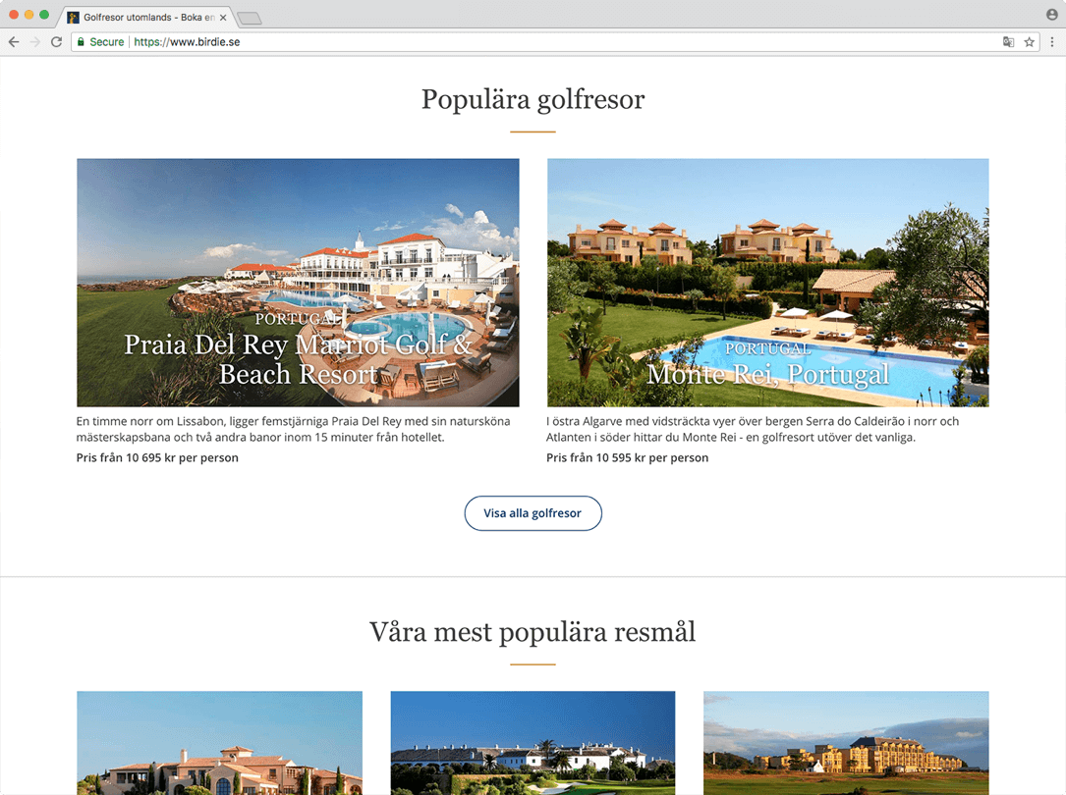Open the Chrome three-dot menu
This screenshot has height=795, width=1066.
click(1051, 42)
